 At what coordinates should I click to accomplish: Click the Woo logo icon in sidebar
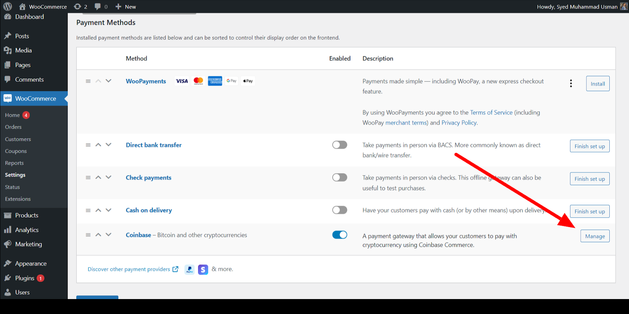(x=7, y=98)
